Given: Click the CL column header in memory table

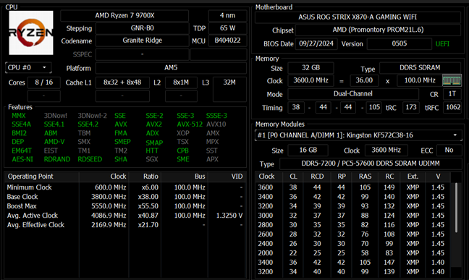Looking at the screenshot, I should (293, 177).
